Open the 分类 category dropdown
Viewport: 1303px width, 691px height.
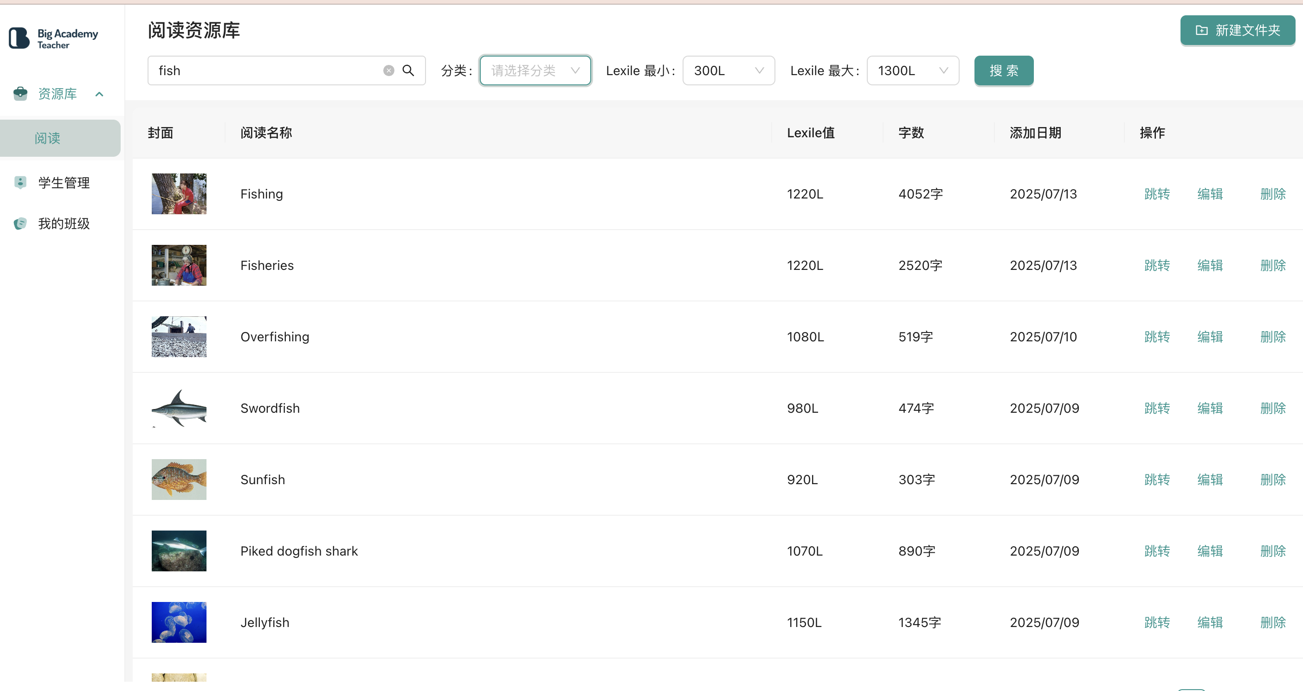[x=535, y=71]
